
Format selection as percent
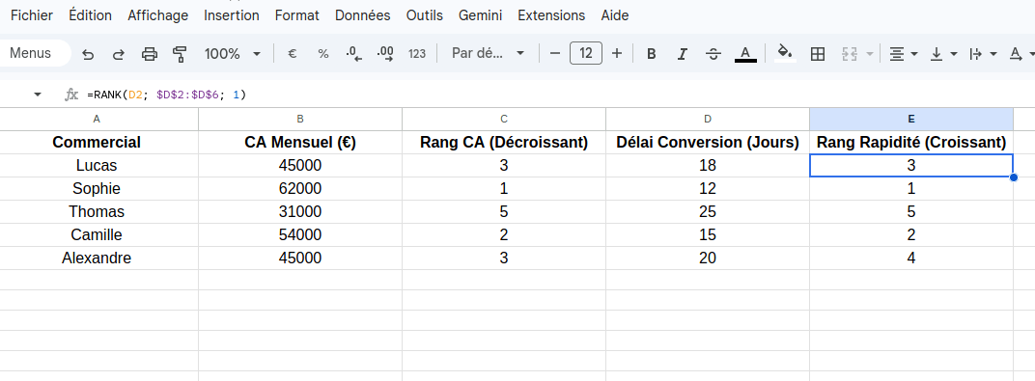322,54
